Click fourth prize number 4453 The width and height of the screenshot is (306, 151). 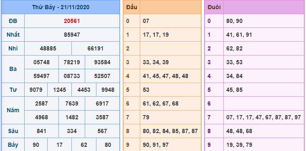pyautogui.click(x=84, y=90)
